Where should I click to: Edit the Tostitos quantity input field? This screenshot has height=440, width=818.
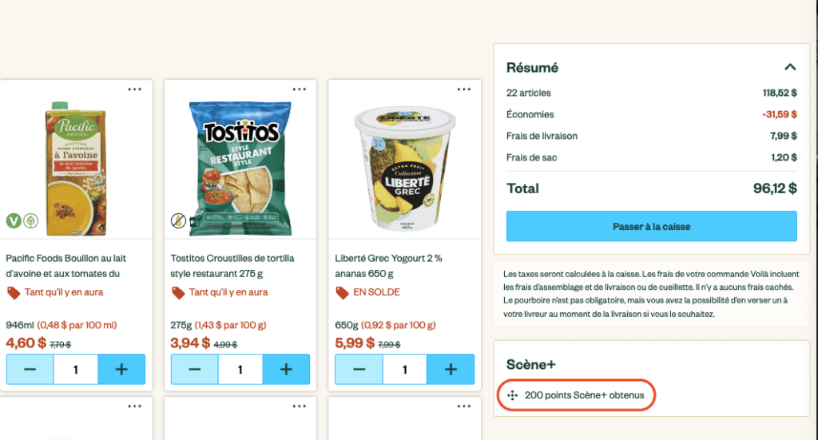coord(240,370)
